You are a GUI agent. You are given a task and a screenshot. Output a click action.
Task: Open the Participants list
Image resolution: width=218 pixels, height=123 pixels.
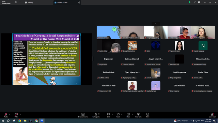click(96, 115)
